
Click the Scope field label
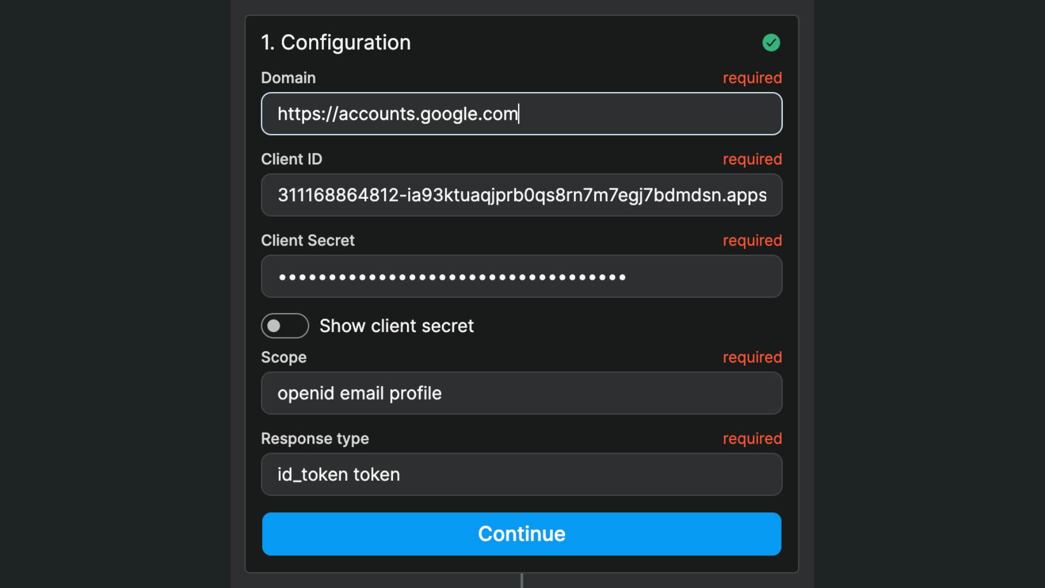click(x=284, y=357)
